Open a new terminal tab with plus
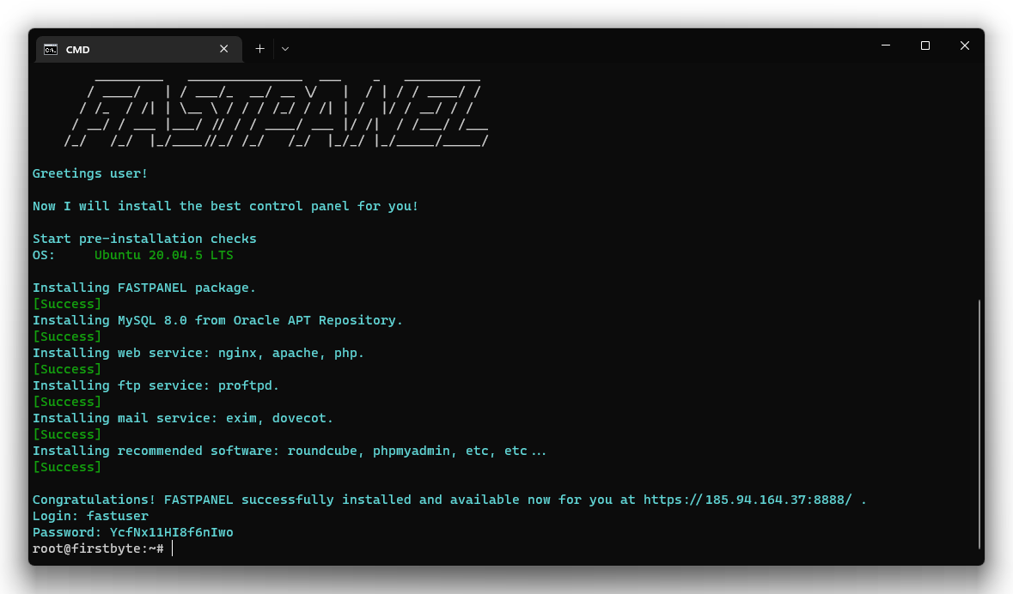1013x594 pixels. 259,49
